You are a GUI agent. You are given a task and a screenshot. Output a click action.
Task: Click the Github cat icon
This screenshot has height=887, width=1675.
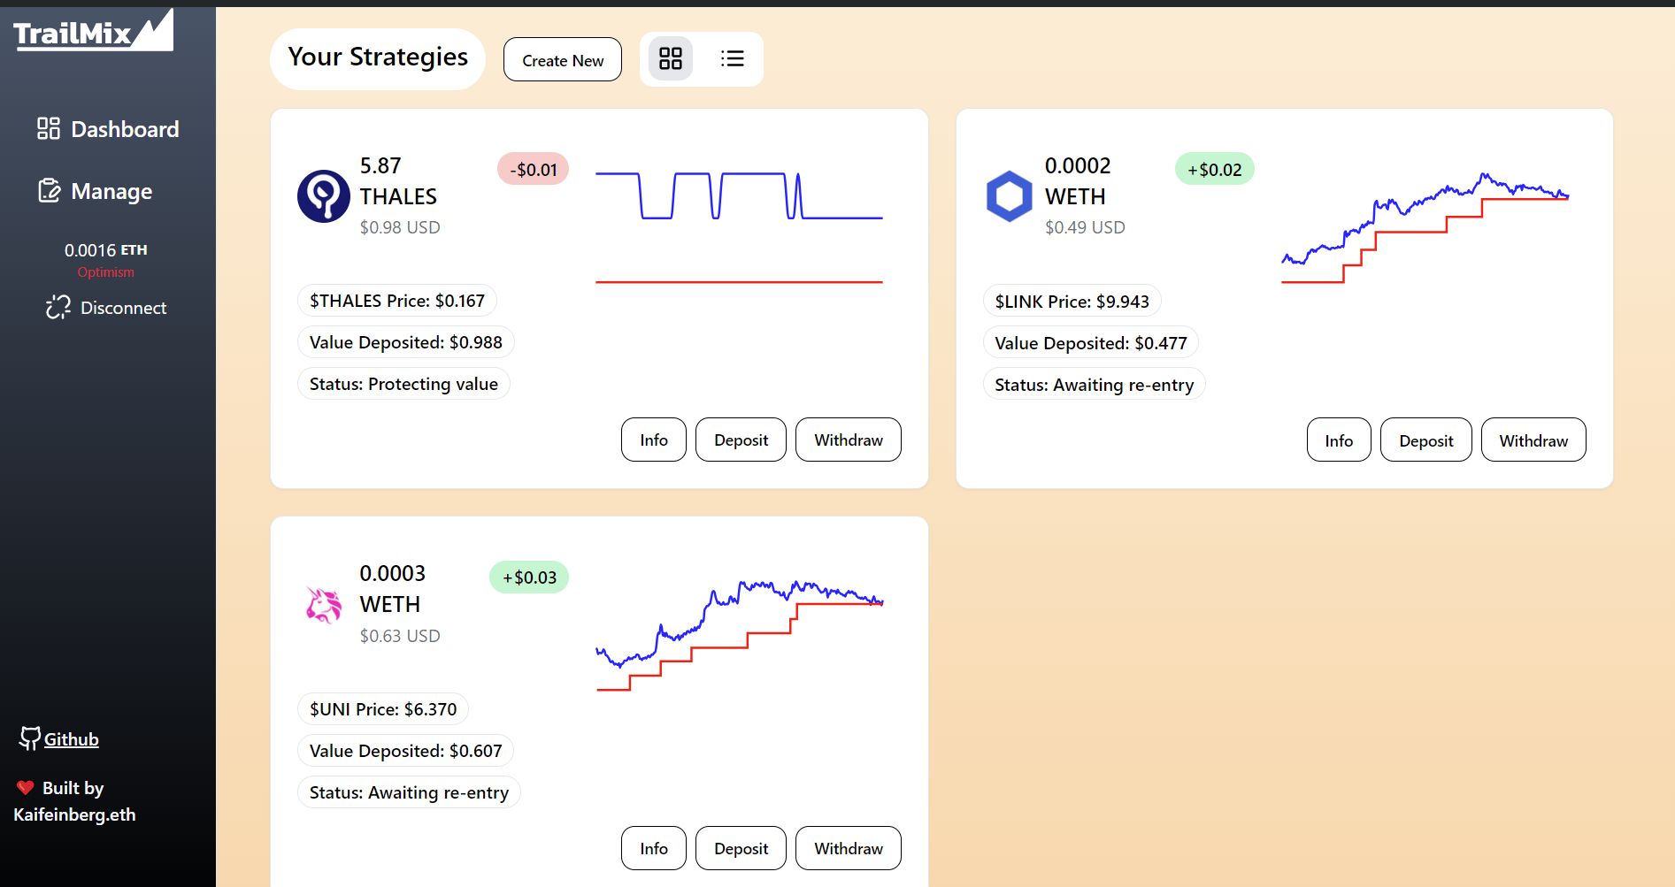click(x=30, y=738)
